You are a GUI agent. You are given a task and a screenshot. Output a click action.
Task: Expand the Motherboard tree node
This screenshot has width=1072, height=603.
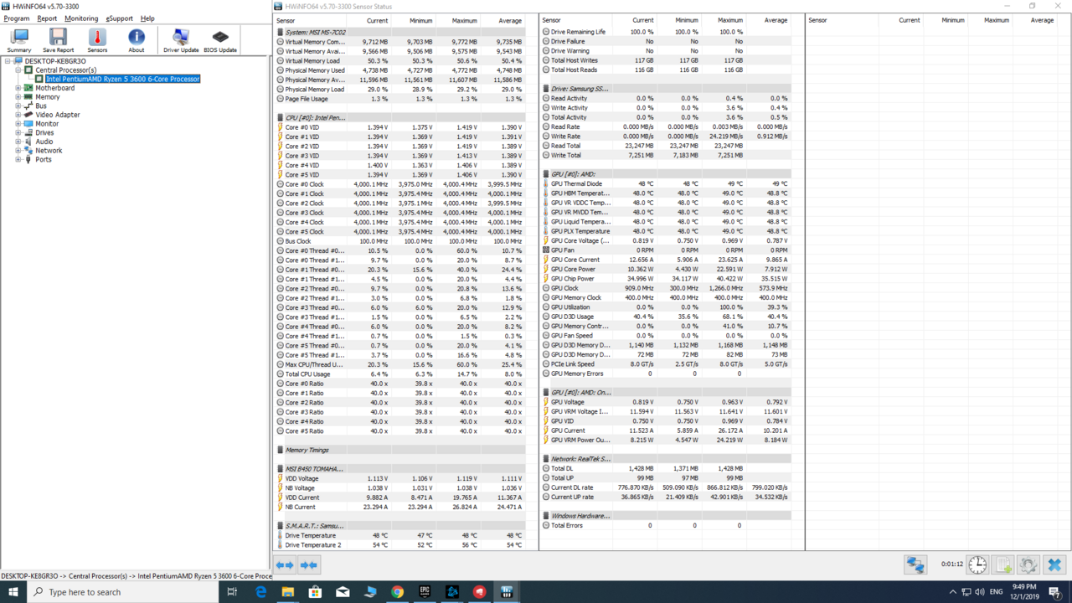(x=18, y=88)
